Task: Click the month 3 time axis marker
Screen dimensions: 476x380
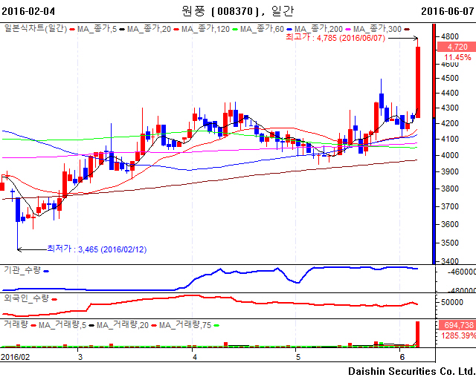Action: pyautogui.click(x=80, y=357)
